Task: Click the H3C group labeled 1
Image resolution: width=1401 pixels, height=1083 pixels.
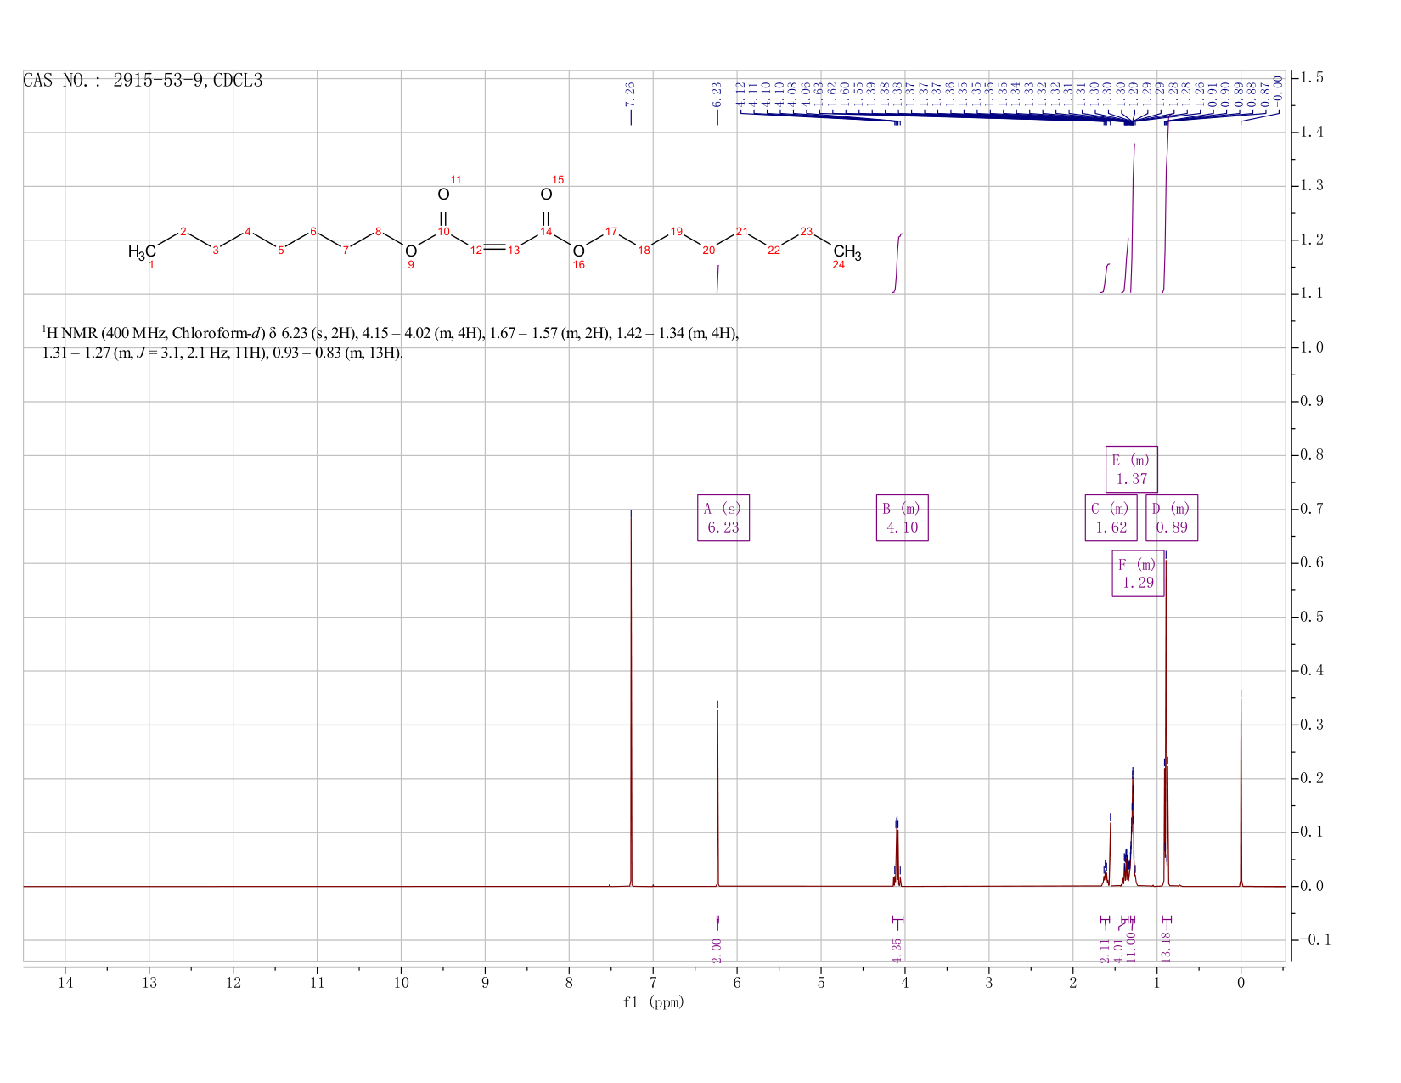Action: tap(142, 251)
